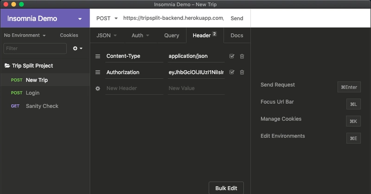Click the Bulk Edit button
Screen dimensions: 371x194
pos(226,188)
